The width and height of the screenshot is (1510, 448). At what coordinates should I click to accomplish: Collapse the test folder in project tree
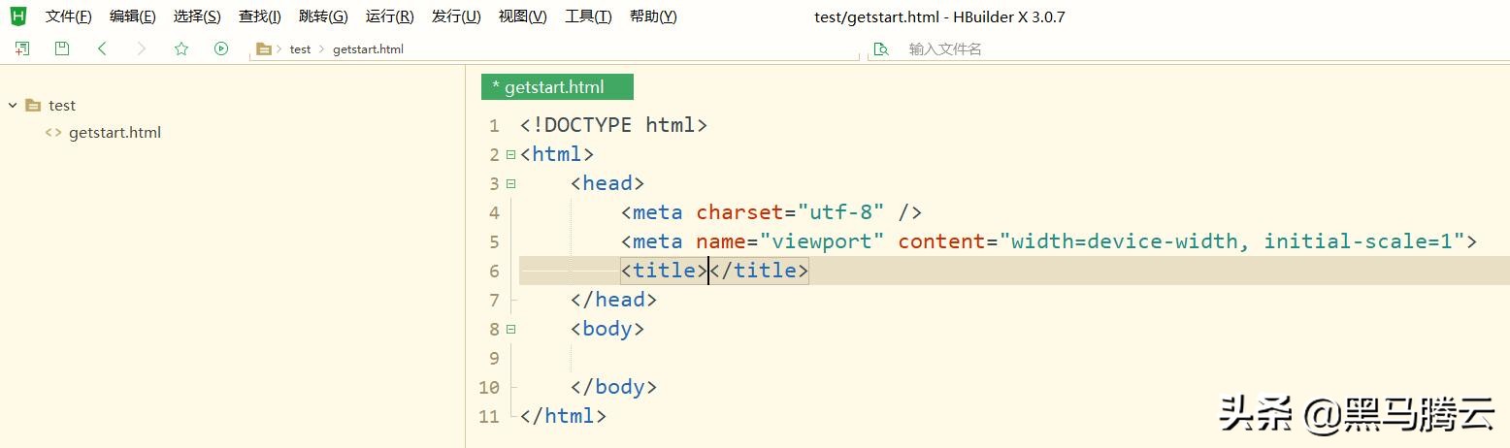click(13, 105)
